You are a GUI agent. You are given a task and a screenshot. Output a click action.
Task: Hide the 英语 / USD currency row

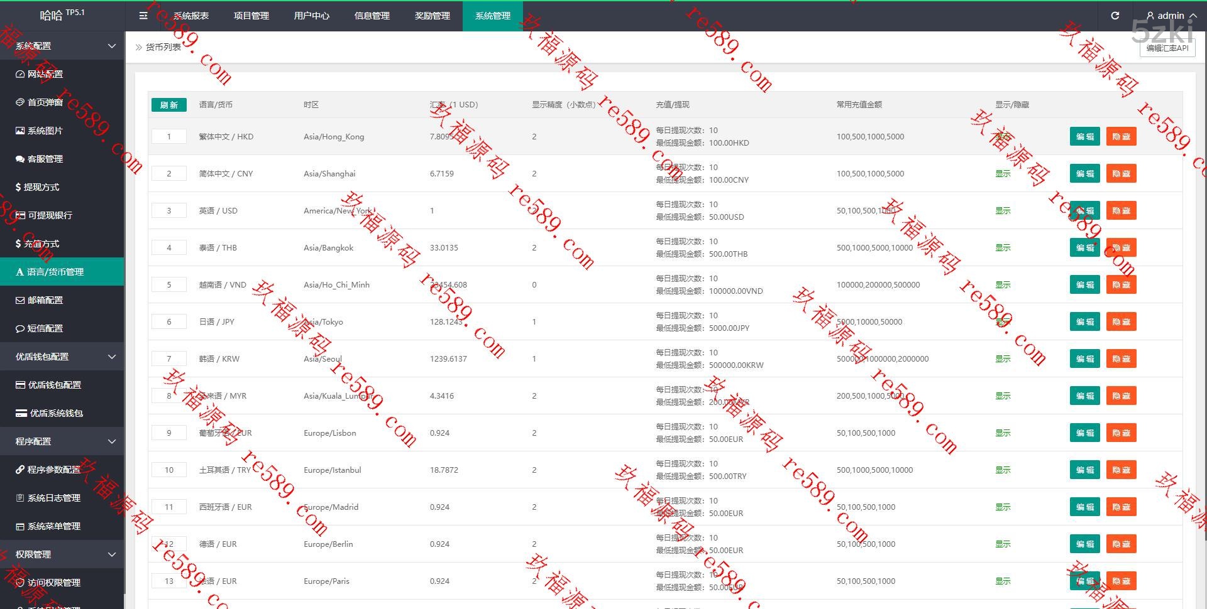click(1121, 210)
